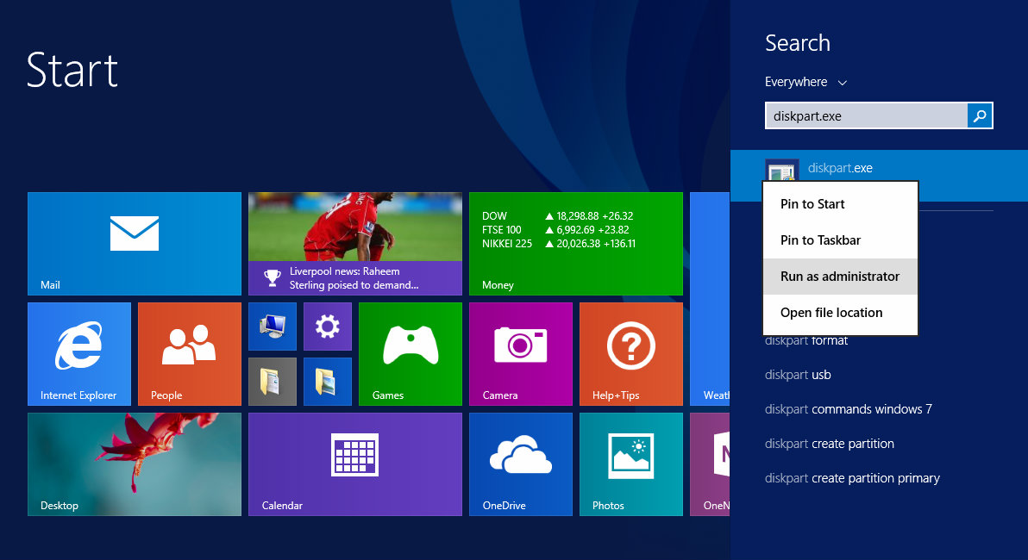The image size is (1028, 560).
Task: Click the search magnifier button
Action: pyautogui.click(x=980, y=116)
